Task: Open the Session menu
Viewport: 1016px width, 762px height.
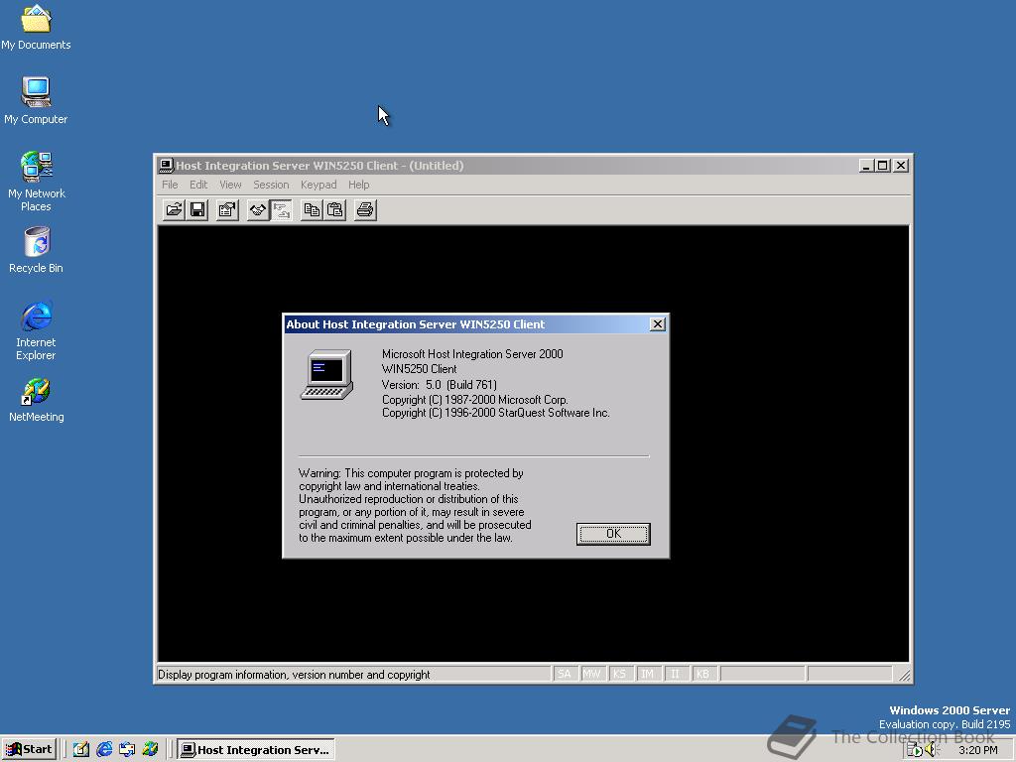Action: tap(271, 185)
